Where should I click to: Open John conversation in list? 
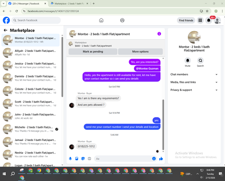coord(31,116)
